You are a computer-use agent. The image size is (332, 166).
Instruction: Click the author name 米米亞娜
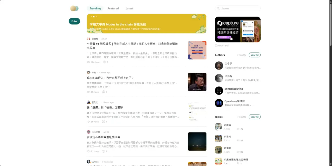pos(96,132)
